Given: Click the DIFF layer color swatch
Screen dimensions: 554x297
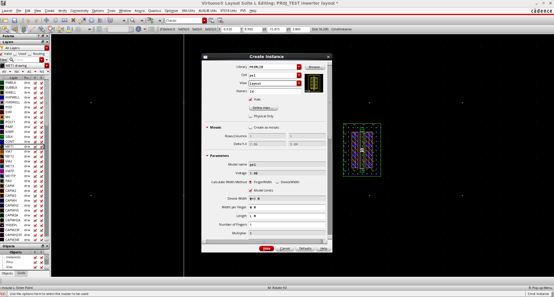Looking at the screenshot, I should tap(2, 112).
